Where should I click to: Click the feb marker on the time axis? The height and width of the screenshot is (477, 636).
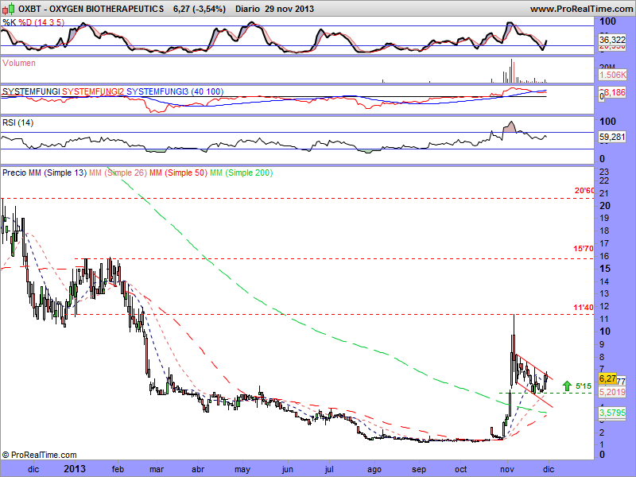point(118,469)
